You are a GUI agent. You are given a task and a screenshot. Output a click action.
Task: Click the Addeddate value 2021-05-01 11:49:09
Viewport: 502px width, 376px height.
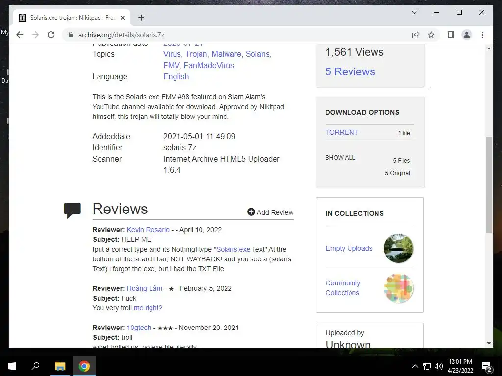pyautogui.click(x=199, y=136)
